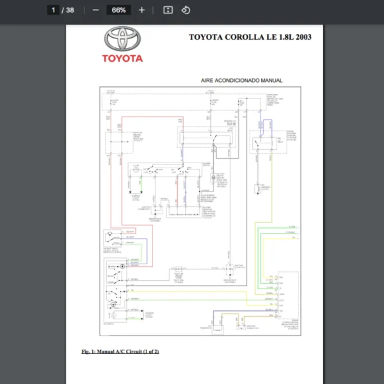This screenshot has width=384, height=384.
Task: Click the dark margin left of the page
Action: click(x=32, y=192)
